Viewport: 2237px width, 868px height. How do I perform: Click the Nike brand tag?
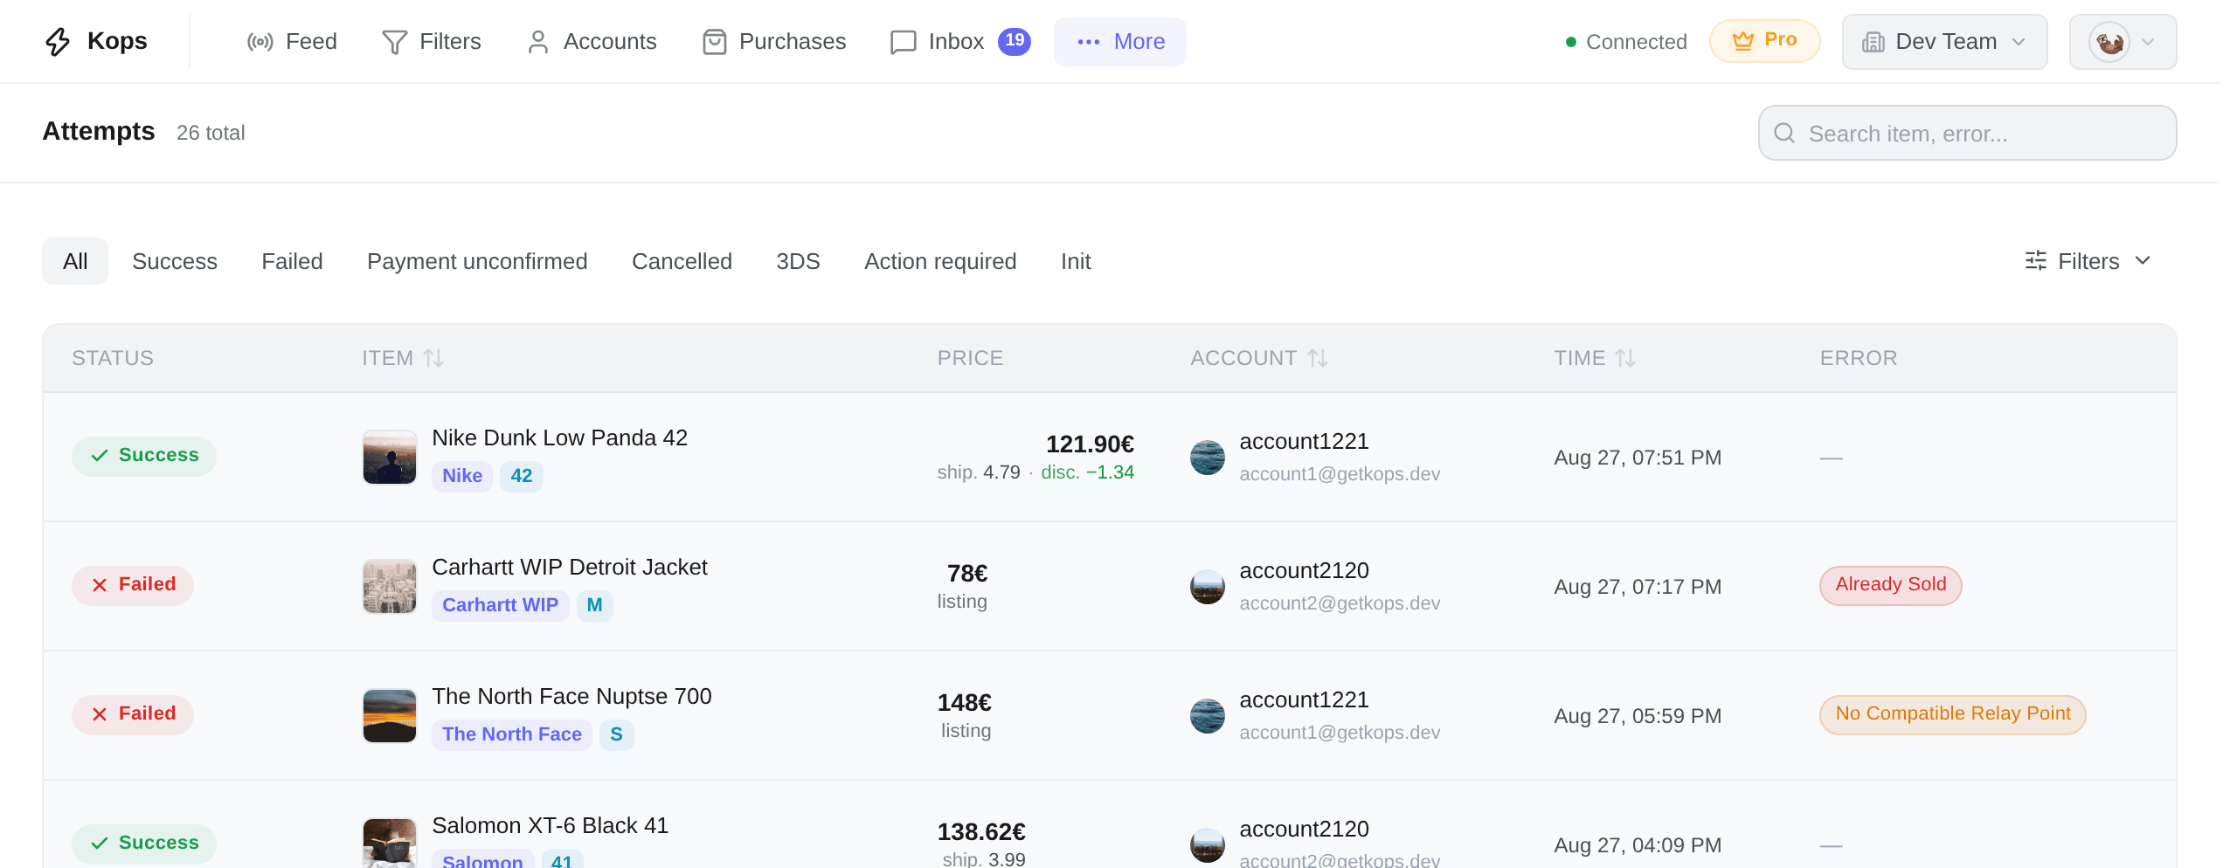click(462, 476)
